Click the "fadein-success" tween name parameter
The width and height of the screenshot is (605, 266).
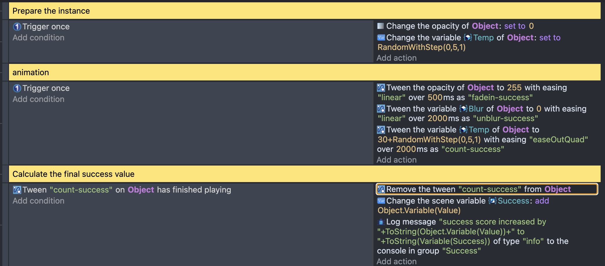(x=500, y=98)
